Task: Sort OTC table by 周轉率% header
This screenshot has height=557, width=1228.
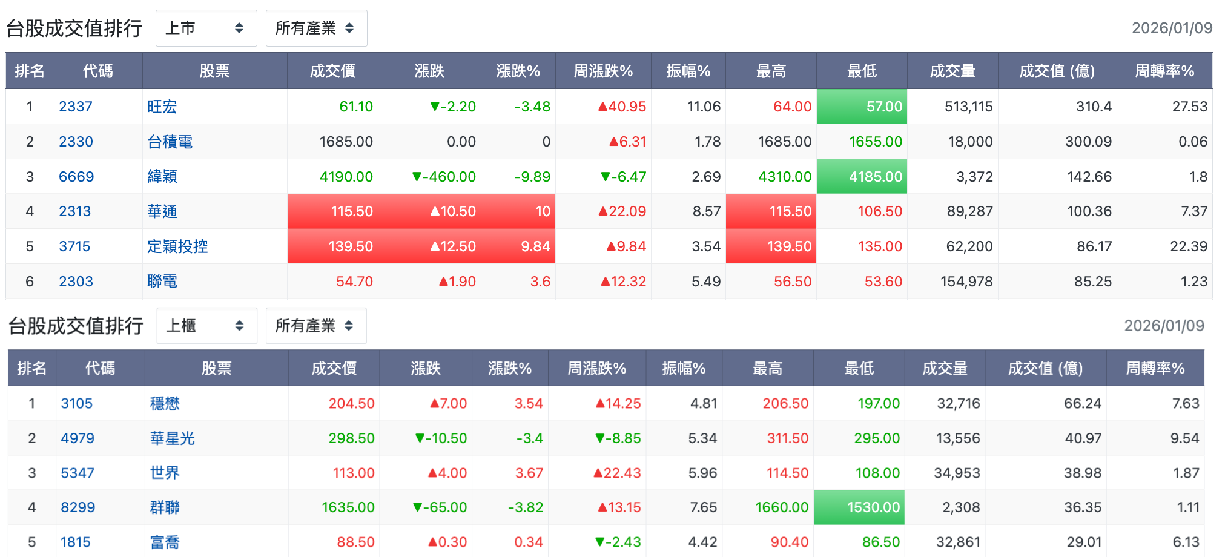Action: (x=1155, y=367)
